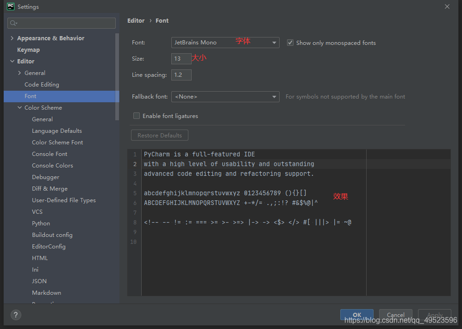Expand the General subsection under Editor
This screenshot has width=462, height=329.
[x=19, y=73]
